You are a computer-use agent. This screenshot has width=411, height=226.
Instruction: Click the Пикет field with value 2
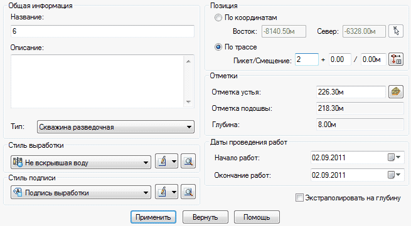(307, 59)
